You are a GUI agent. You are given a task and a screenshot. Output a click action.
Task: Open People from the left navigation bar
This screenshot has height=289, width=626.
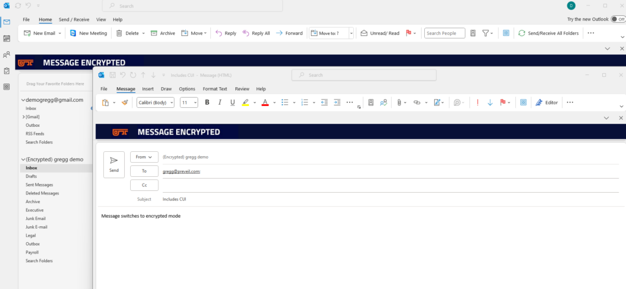coord(6,54)
